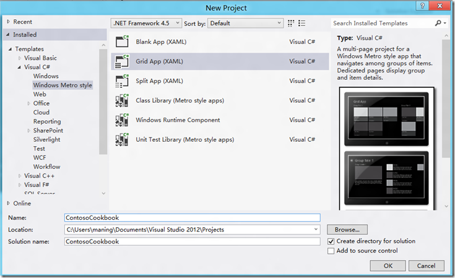Select the Silverlight template category
The image size is (455, 278).
click(46, 139)
